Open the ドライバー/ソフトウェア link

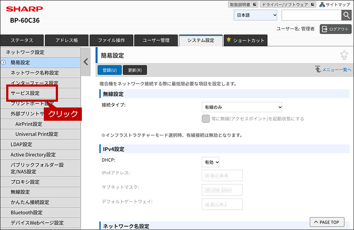(x=288, y=4)
